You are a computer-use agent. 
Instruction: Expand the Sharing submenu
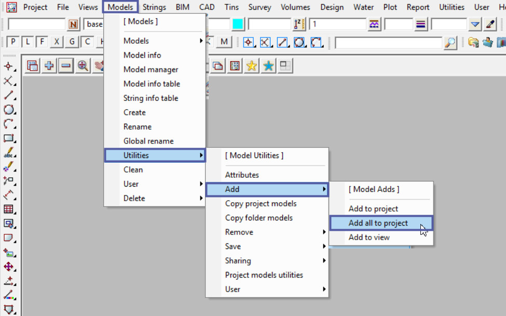tap(267, 260)
